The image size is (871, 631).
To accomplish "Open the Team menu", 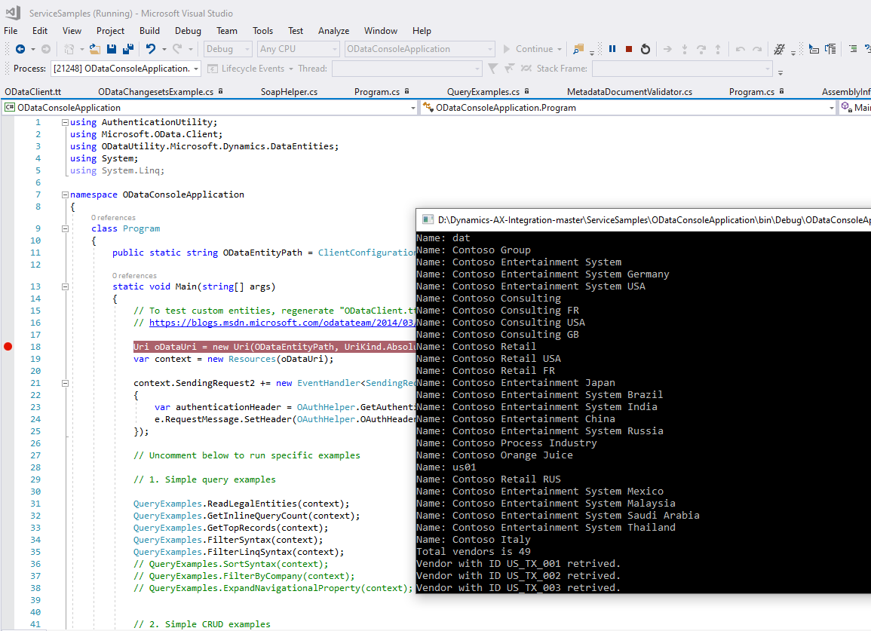I will (227, 31).
